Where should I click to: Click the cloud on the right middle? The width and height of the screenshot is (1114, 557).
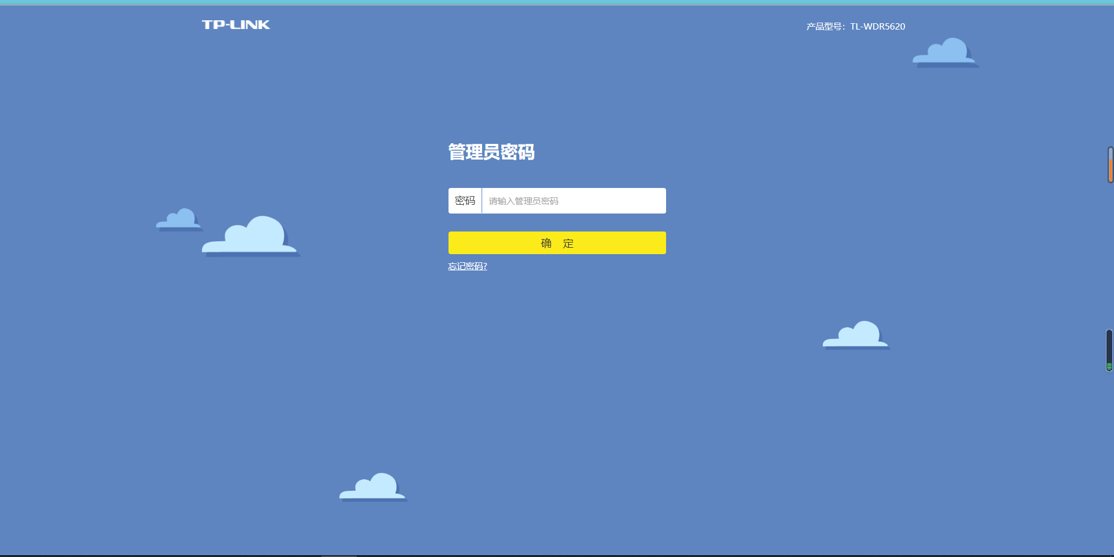point(856,335)
